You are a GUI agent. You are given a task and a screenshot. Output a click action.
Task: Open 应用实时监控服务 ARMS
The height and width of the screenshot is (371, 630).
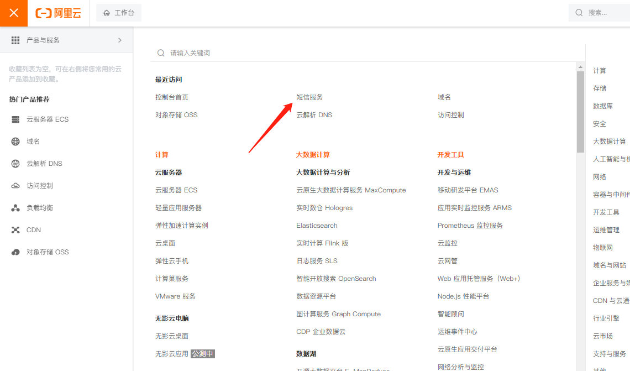click(475, 208)
